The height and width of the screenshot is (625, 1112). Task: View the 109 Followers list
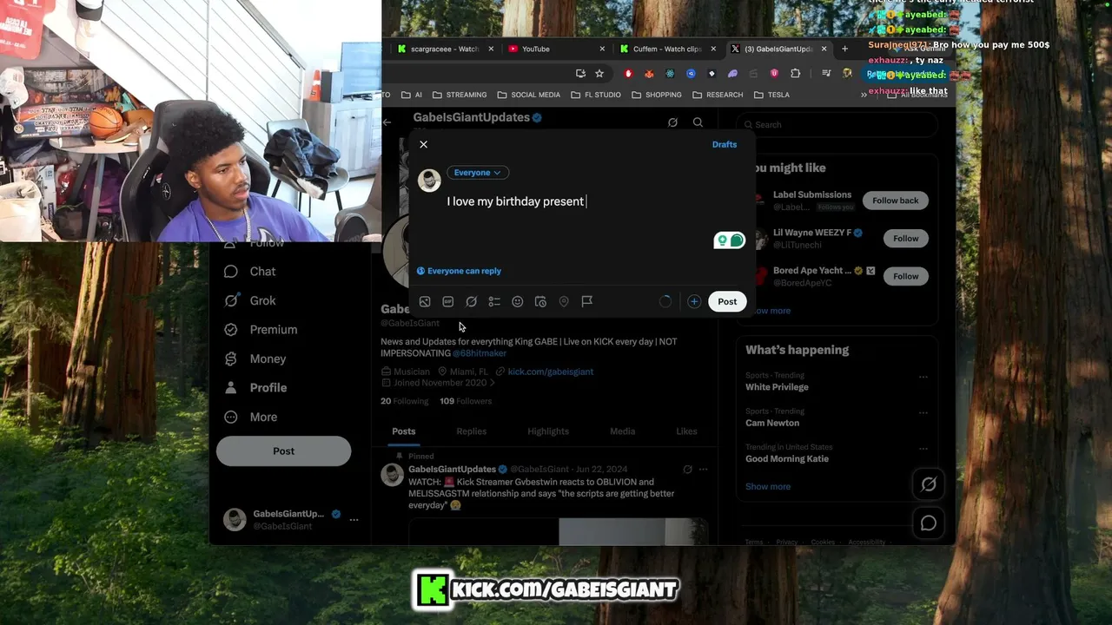(466, 401)
